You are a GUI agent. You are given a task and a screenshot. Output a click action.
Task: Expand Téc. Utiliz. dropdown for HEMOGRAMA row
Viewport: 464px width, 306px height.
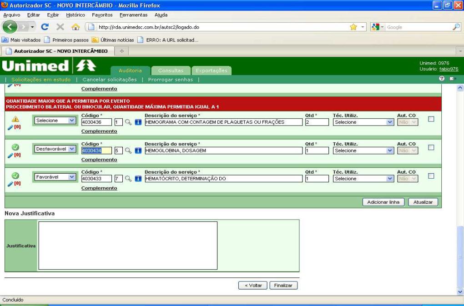point(363,122)
